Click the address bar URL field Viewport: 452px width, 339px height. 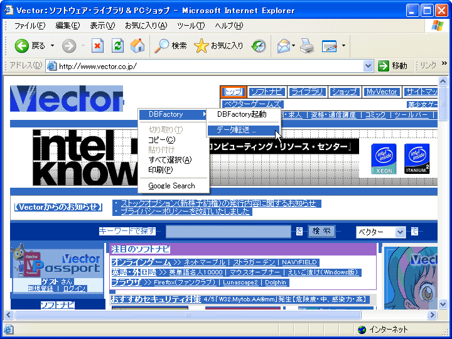click(210, 67)
